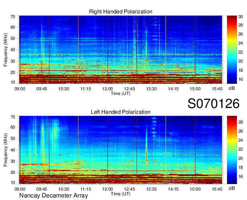The height and width of the screenshot is (200, 247).
Task: Click the 22 tick on the lower dB colorbar
Action: tap(240, 149)
